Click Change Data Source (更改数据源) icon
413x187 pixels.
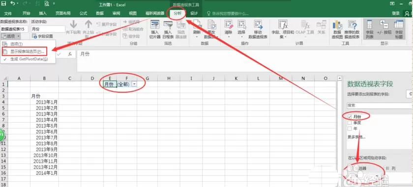tap(211, 25)
